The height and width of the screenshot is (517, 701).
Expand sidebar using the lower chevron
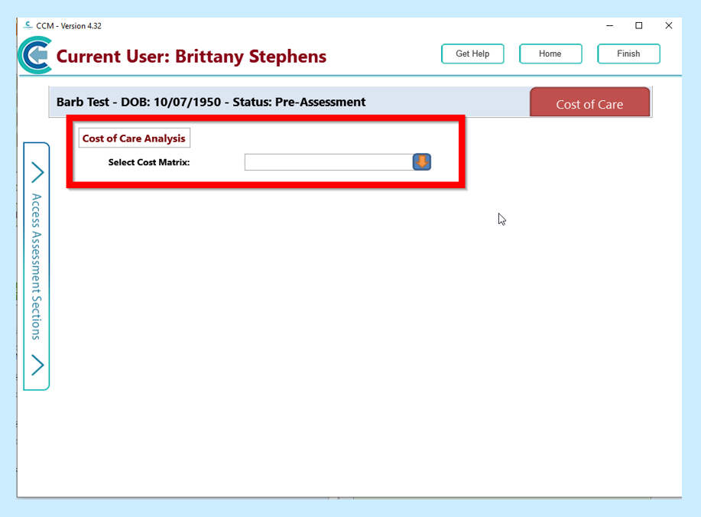(x=37, y=365)
